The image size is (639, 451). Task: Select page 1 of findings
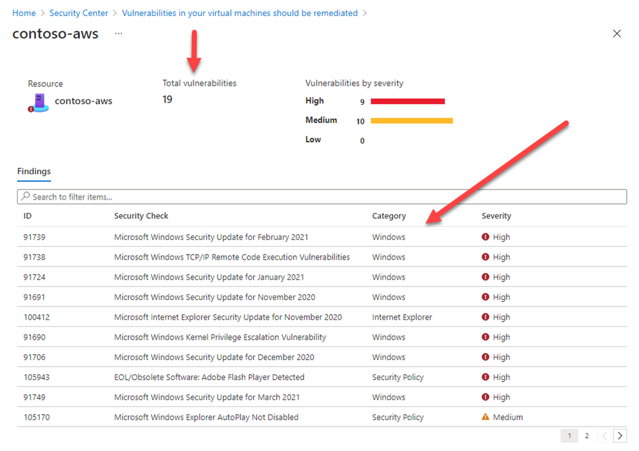[569, 435]
